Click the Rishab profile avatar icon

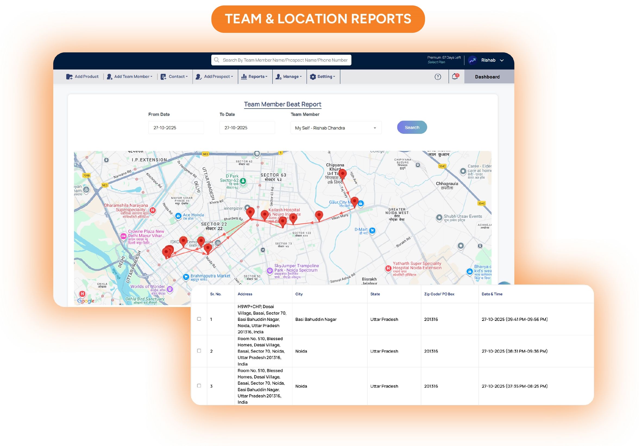point(472,60)
